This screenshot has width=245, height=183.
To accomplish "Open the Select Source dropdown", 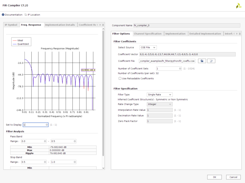I will coord(148,47).
